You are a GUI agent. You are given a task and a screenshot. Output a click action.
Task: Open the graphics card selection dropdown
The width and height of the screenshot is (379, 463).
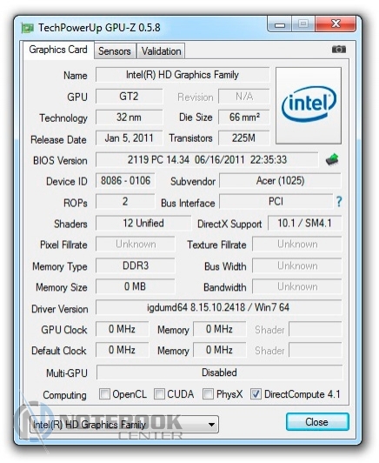point(124,425)
